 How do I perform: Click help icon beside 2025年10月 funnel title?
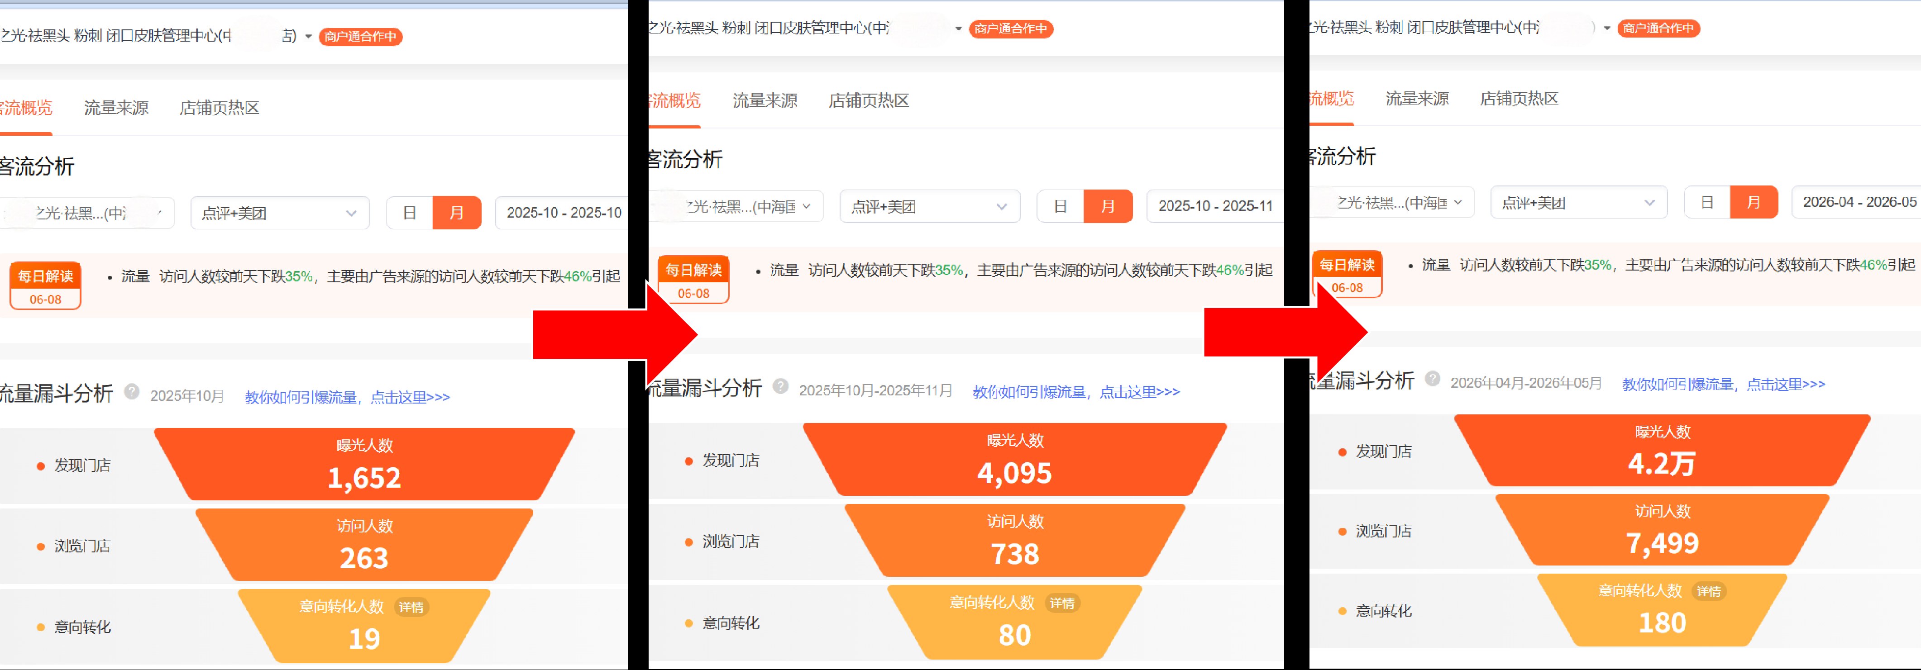pos(132,392)
